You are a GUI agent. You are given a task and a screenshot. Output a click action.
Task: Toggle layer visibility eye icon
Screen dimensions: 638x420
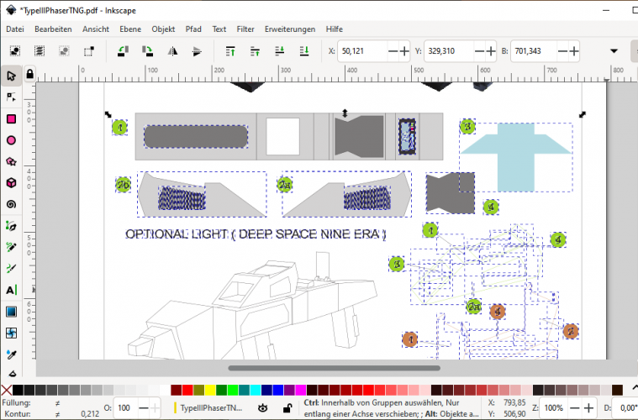[263, 407]
